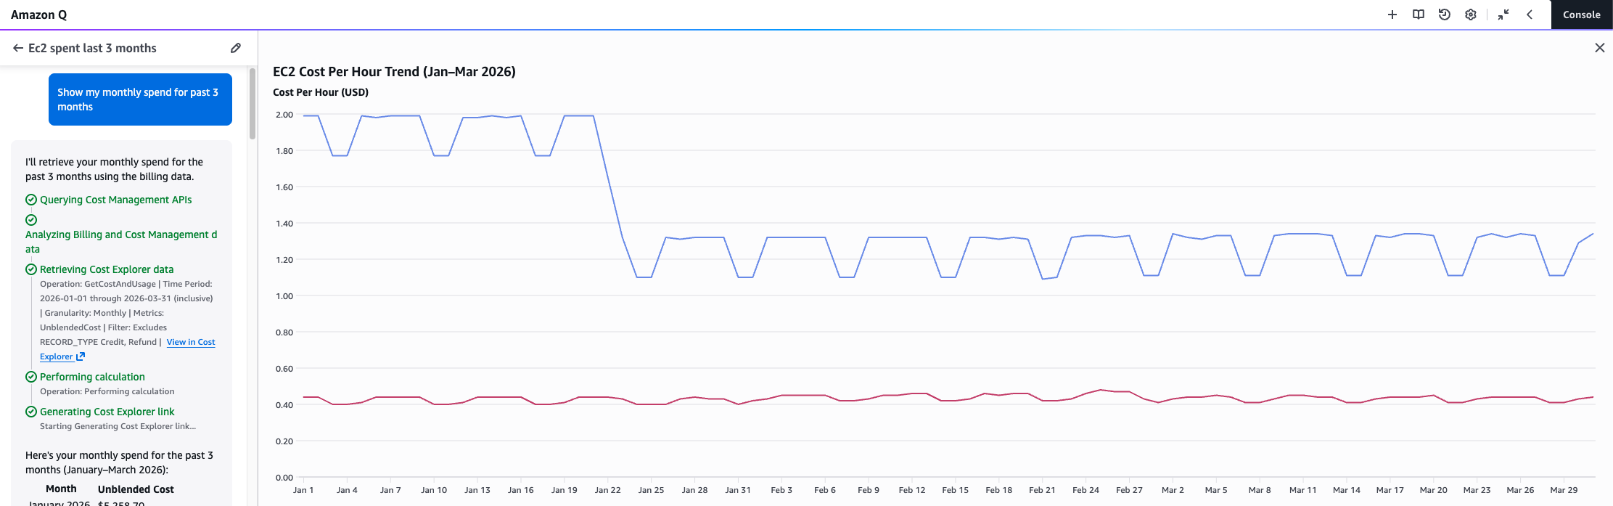Click the external link icon after Explorer

tap(81, 356)
